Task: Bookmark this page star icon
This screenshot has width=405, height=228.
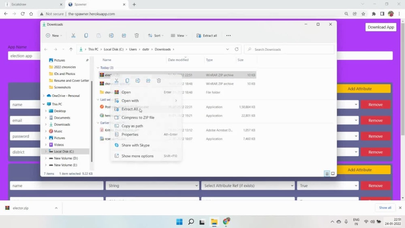Action: coord(363,14)
